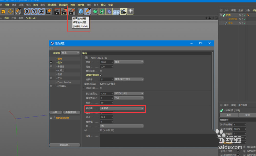Toggle the sweep object's green enable checkmark
Screen dimensions: 256x156
[244, 15]
